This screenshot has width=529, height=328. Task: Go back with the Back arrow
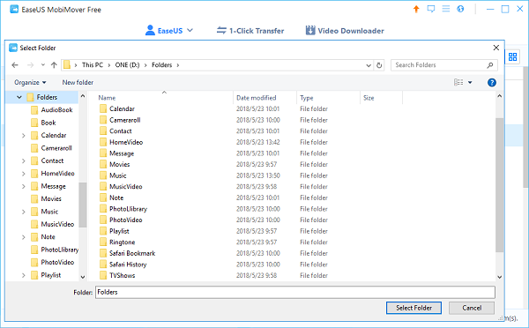coord(15,65)
